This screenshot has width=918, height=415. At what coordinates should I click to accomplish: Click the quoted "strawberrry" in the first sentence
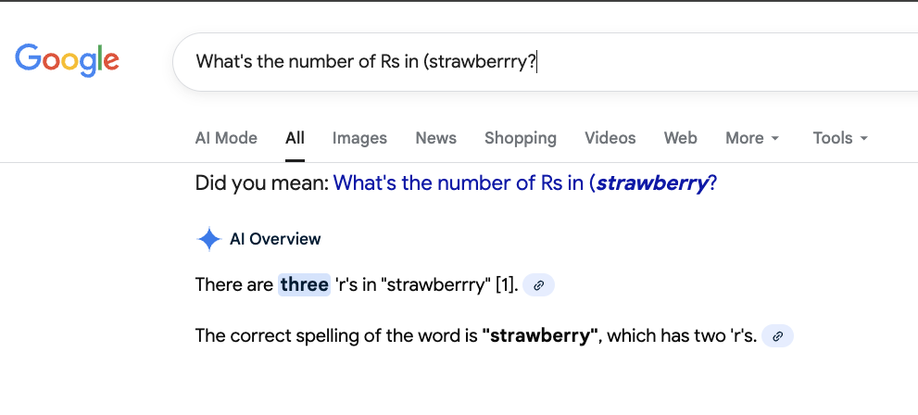point(436,284)
